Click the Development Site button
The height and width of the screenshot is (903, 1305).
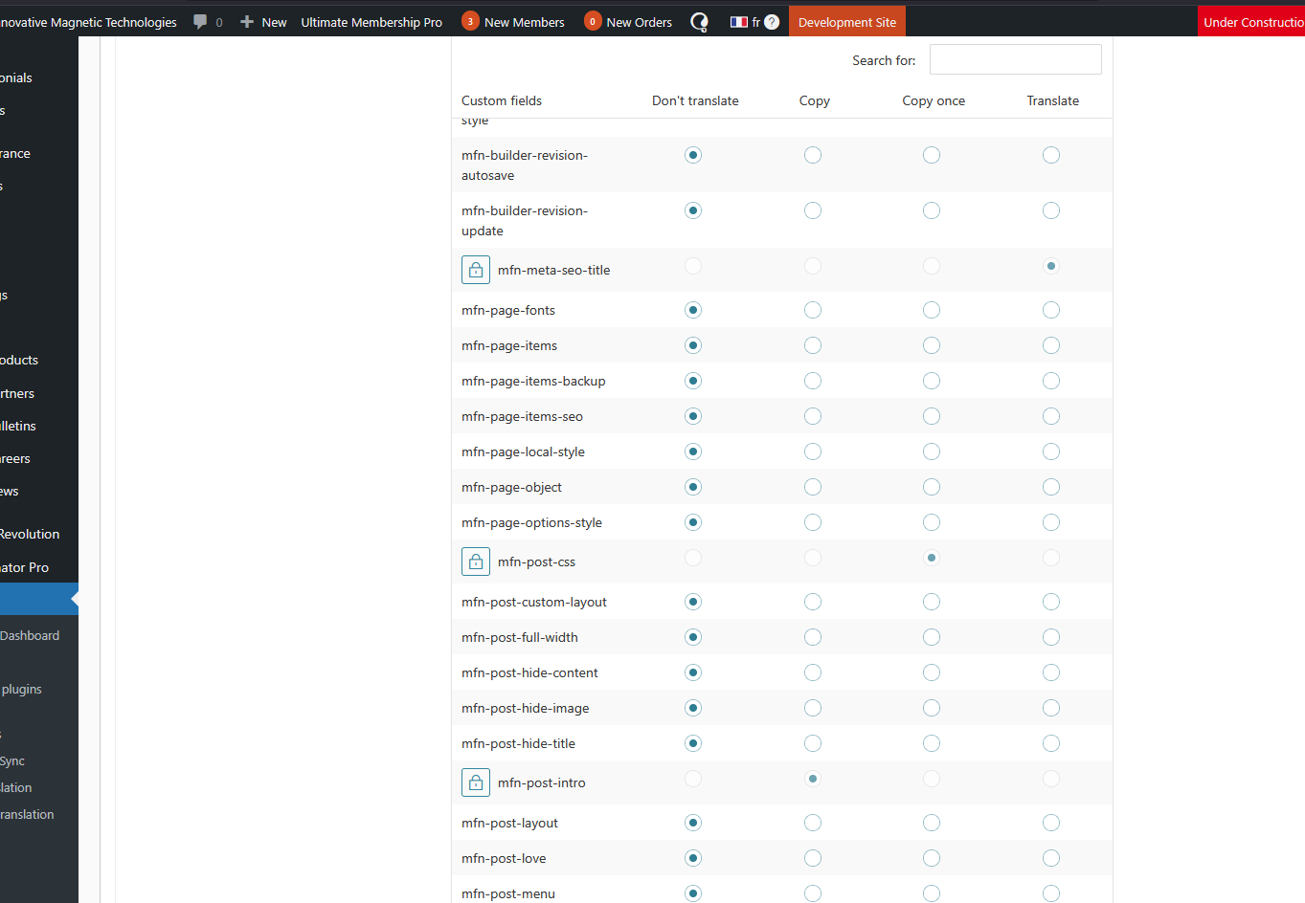point(847,22)
